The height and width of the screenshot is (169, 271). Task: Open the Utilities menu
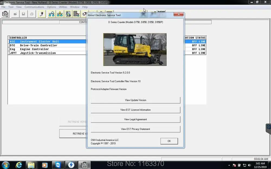(63, 7)
